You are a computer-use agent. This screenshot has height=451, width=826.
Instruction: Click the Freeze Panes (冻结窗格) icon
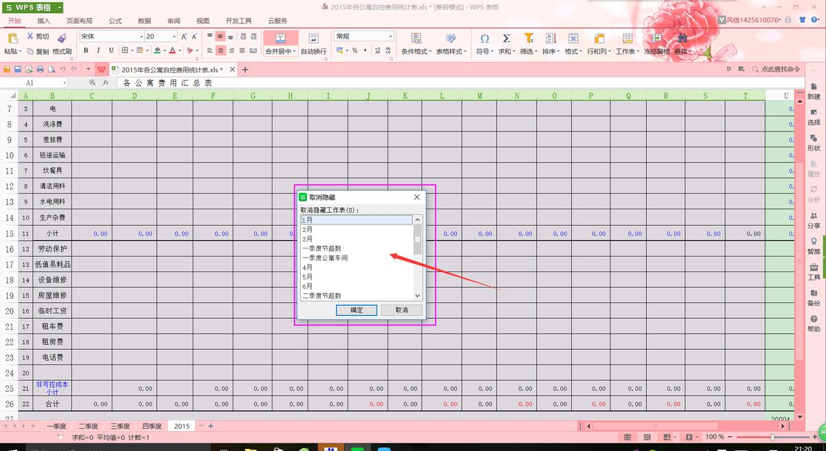[656, 39]
